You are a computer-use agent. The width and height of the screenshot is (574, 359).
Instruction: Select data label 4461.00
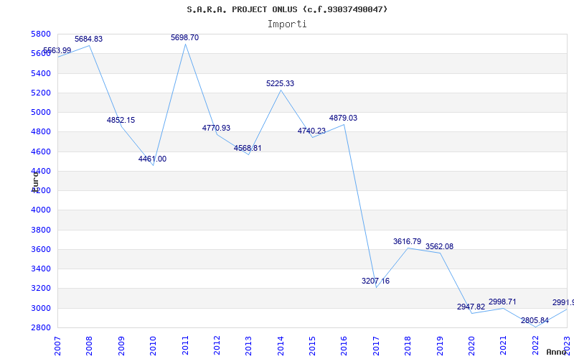152,159
